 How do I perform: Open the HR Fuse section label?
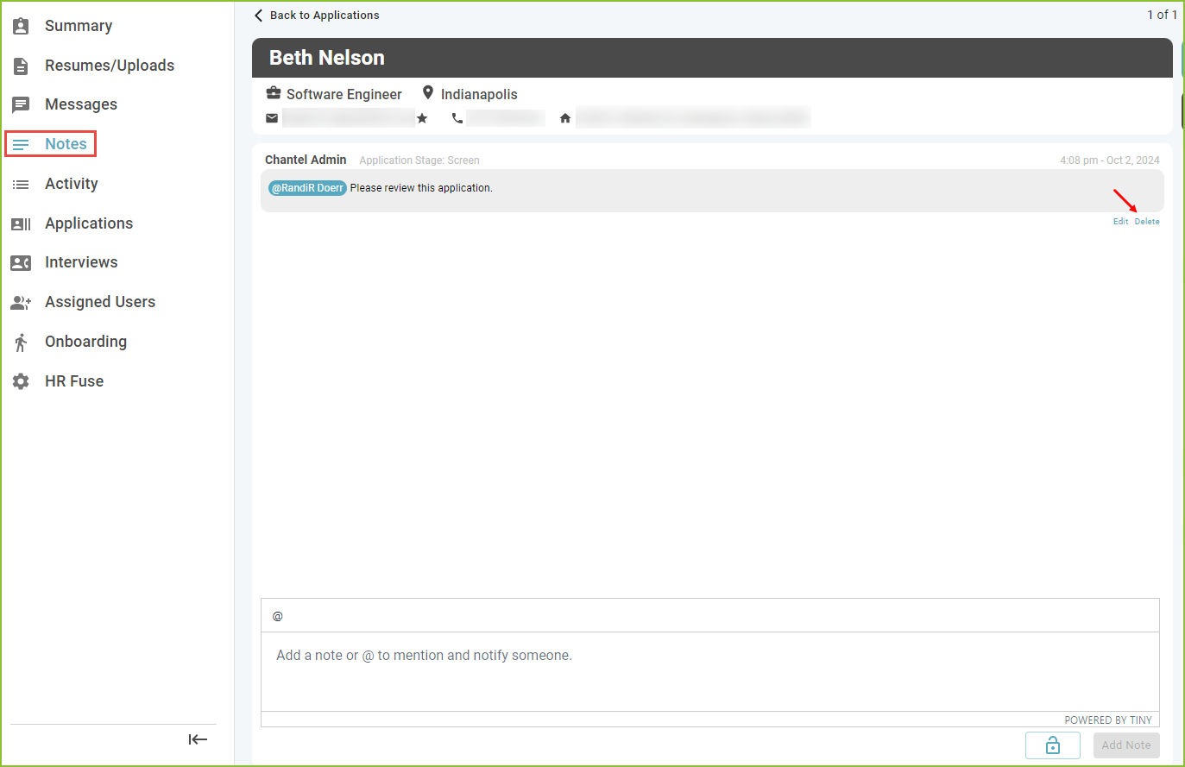(x=74, y=381)
